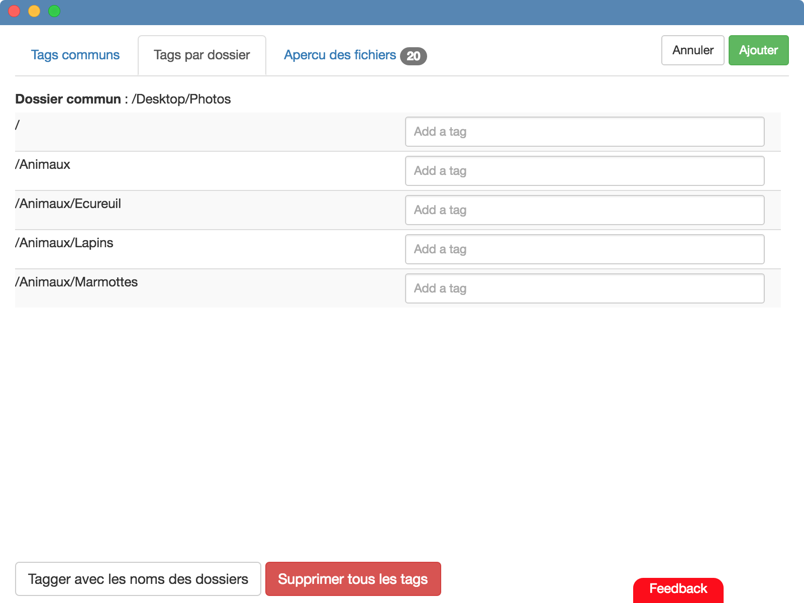The width and height of the screenshot is (804, 603).
Task: Select the /Animaux folder row
Action: point(43,164)
